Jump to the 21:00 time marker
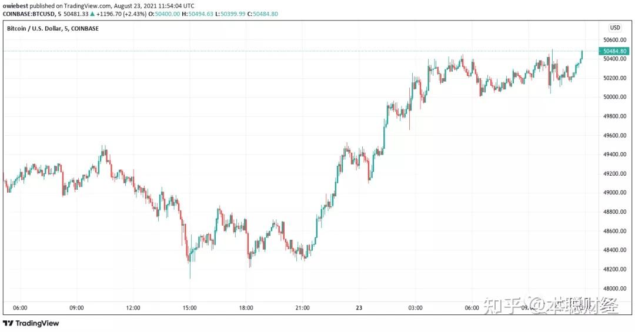The image size is (635, 332). pyautogui.click(x=302, y=308)
